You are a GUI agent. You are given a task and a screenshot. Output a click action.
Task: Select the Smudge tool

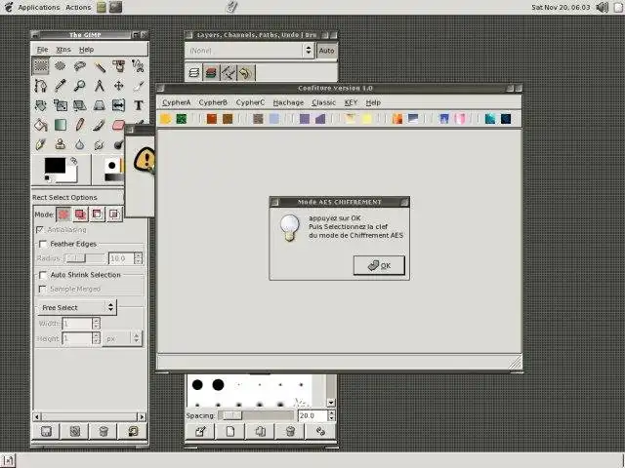pyautogui.click(x=99, y=144)
